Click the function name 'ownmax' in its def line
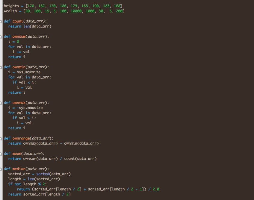This screenshot has height=200, width=254. (19, 102)
